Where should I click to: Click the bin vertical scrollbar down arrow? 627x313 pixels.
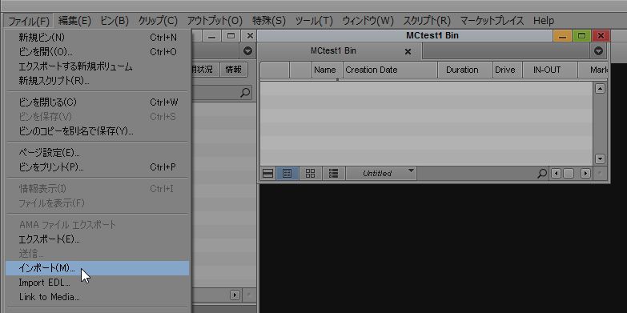(600, 159)
